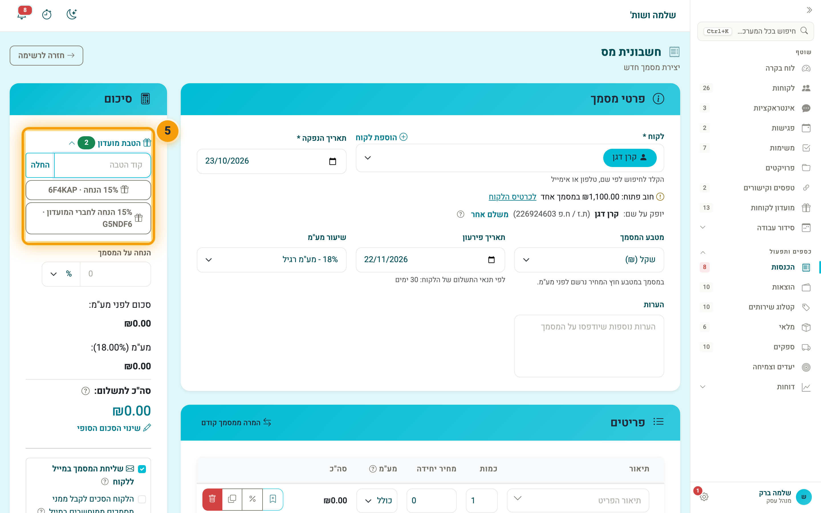The height and width of the screenshot is (513, 821).
Task: Select 15% הנחה 6F4KAP benefit
Action: (88, 190)
